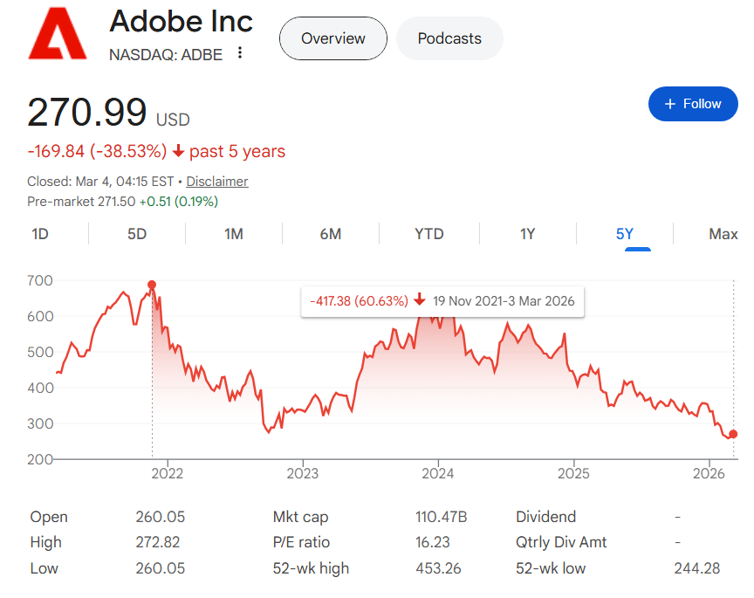The image size is (754, 598).
Task: Select the 5D time range
Action: tap(137, 234)
